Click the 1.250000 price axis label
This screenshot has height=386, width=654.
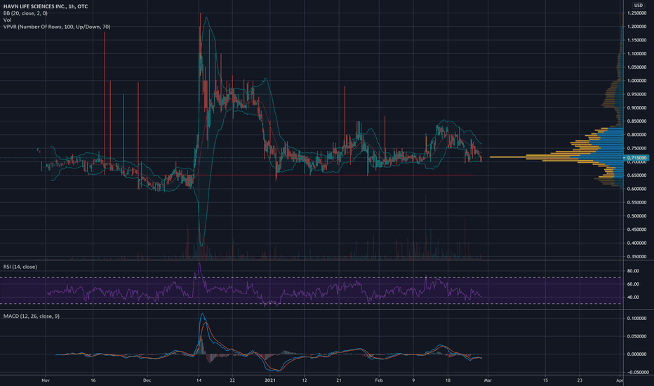636,13
